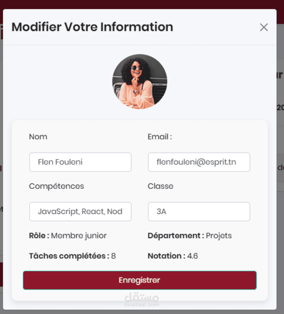Click the "Compétences" field label
The width and height of the screenshot is (284, 314).
(x=57, y=186)
